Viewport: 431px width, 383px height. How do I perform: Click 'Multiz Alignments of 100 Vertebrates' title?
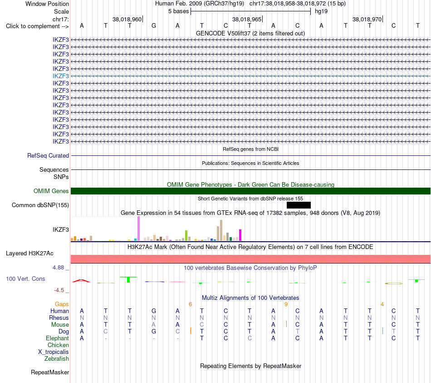pyautogui.click(x=250, y=298)
